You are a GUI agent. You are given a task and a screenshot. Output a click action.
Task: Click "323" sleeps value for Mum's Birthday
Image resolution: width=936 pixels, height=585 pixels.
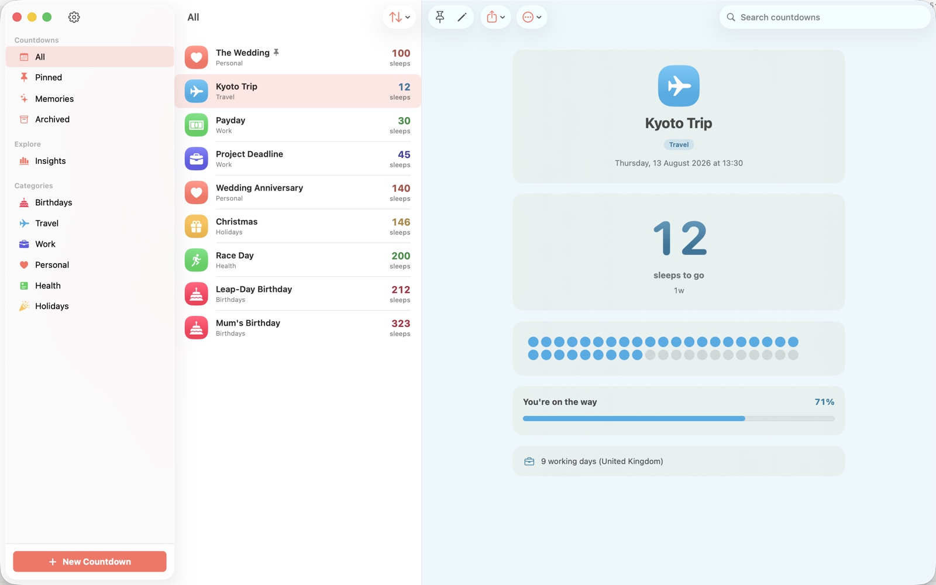pyautogui.click(x=401, y=324)
